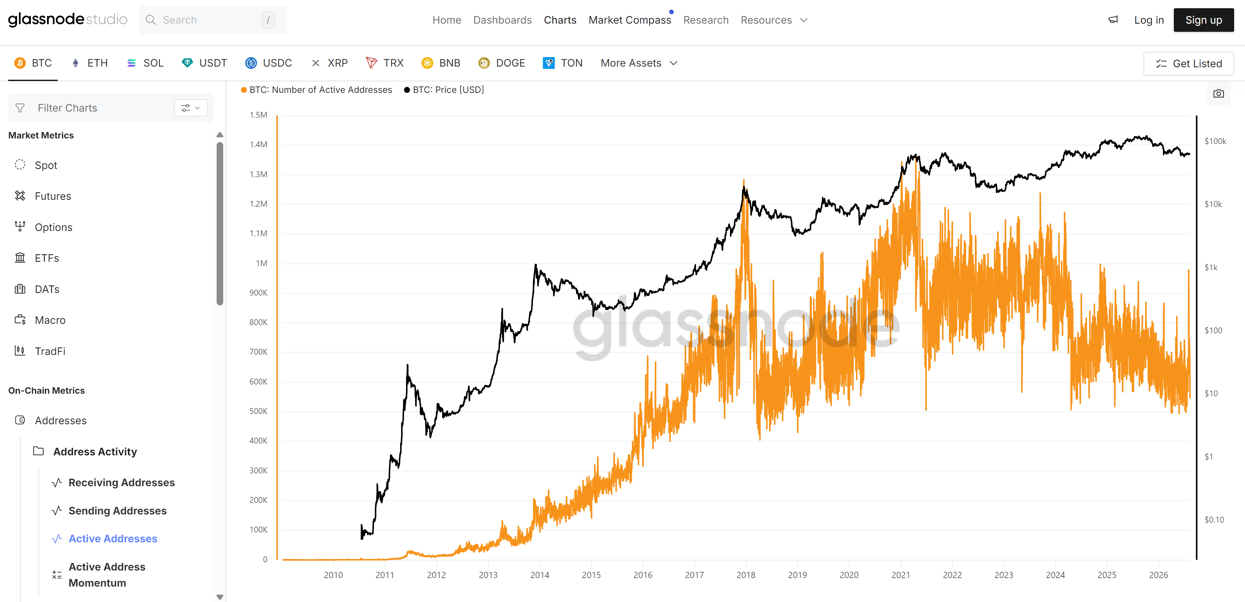Toggle the BTC Price [USD] series
The image size is (1245, 602).
(x=444, y=90)
